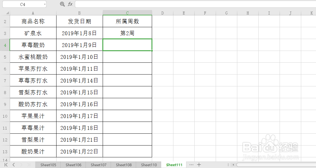The image size is (316, 168).
Task: Select the cell containing 水蜜桃酸奶
Action: coord(33,57)
